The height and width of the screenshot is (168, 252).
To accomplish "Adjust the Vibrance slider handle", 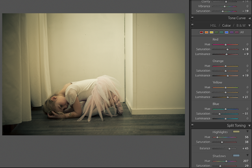I will (225, 7).
